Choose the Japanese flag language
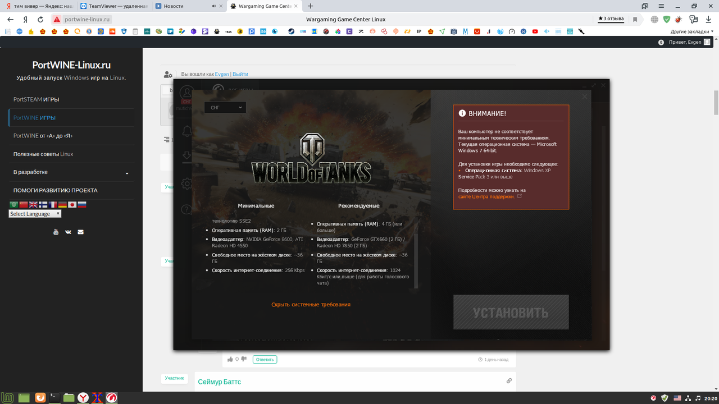This screenshot has width=719, height=404. tap(72, 205)
